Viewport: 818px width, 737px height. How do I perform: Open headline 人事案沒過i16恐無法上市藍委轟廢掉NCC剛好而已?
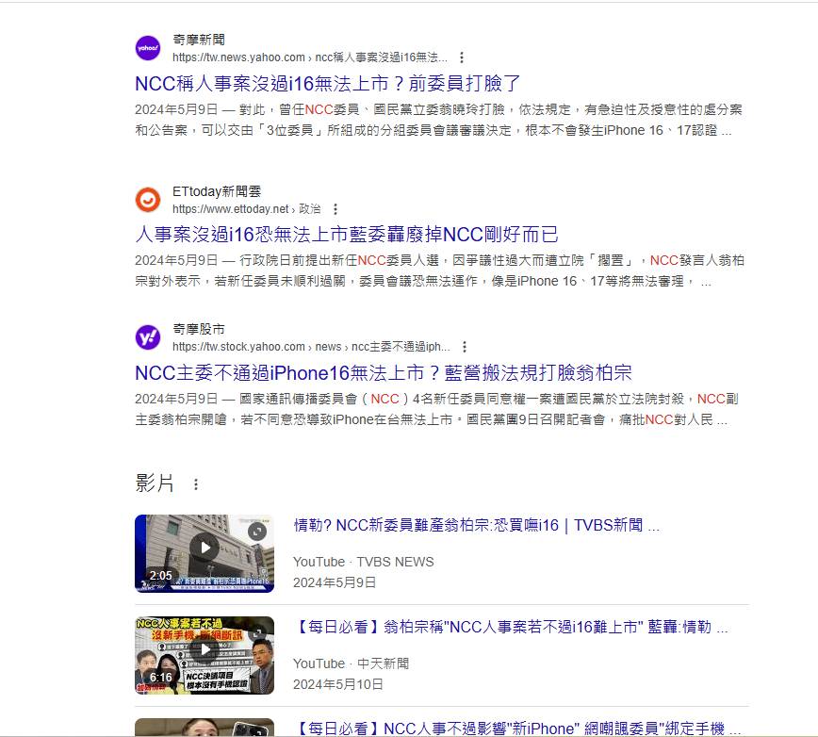[x=346, y=235]
